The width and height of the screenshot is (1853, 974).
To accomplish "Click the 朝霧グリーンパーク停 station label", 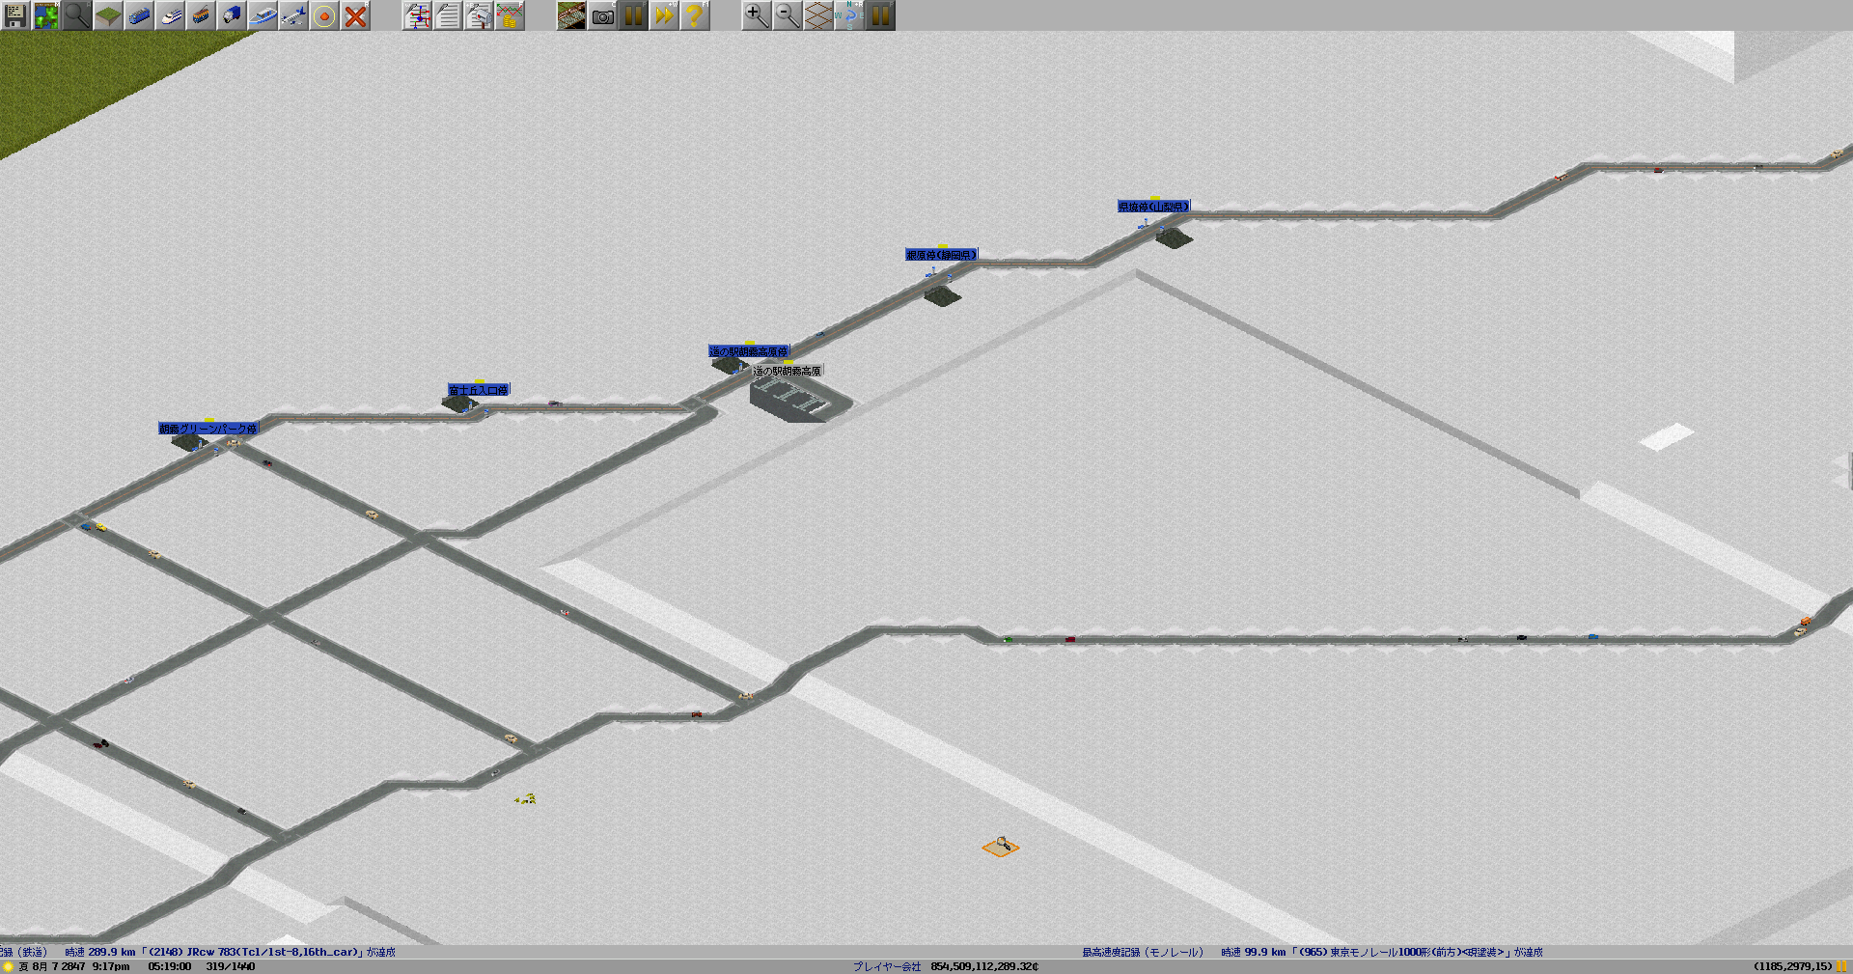I will 208,429.
